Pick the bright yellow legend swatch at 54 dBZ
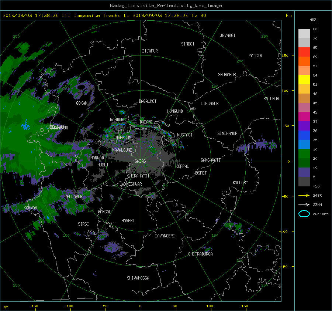The height and width of the screenshot is (311, 332). pos(304,80)
